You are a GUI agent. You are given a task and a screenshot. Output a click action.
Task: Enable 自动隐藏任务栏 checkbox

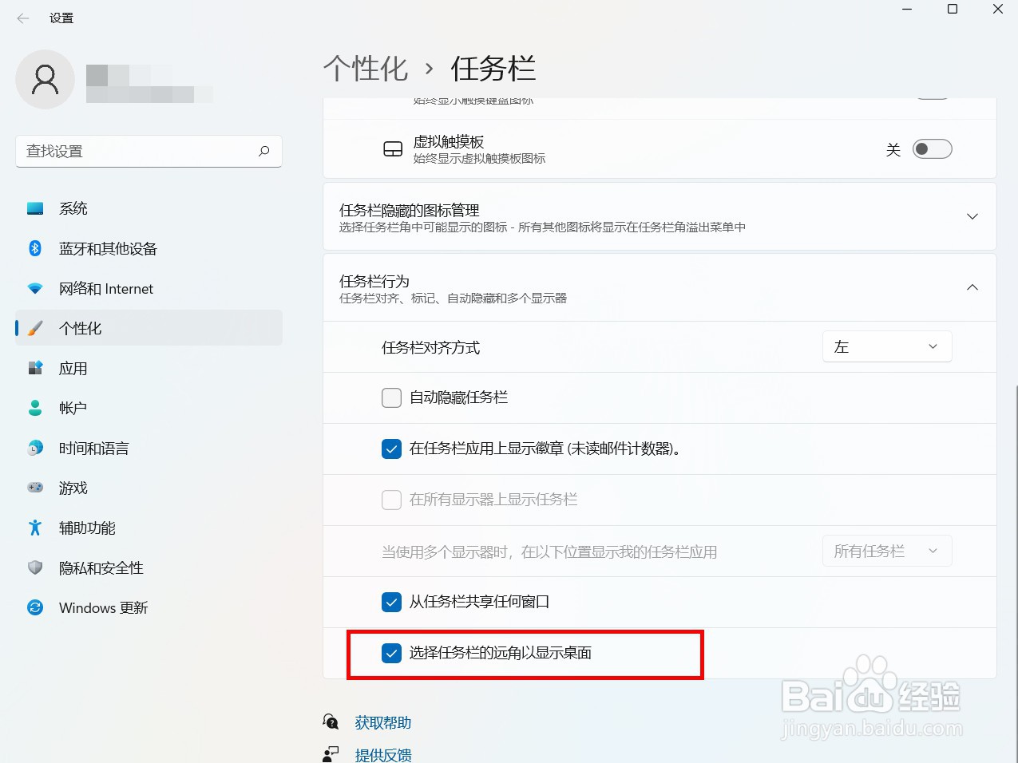391,397
